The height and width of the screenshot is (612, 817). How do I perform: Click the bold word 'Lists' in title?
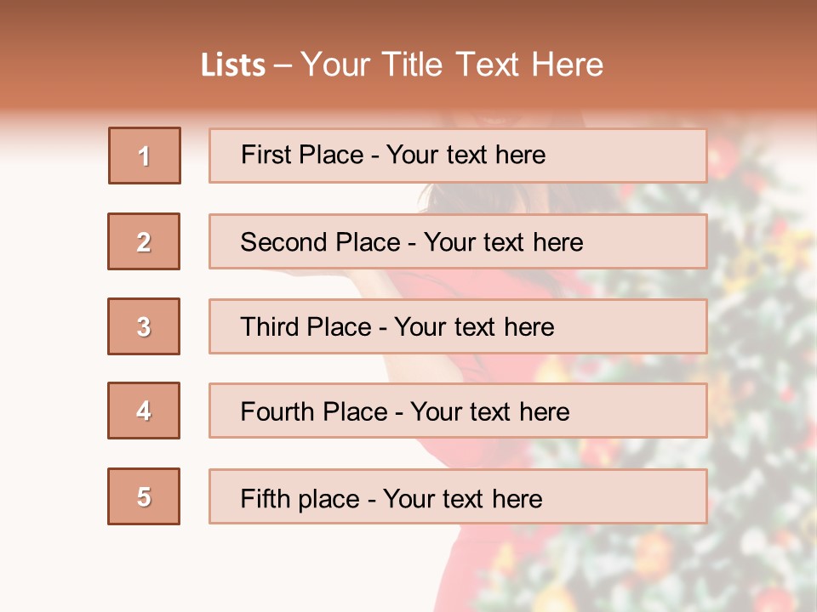coord(233,65)
